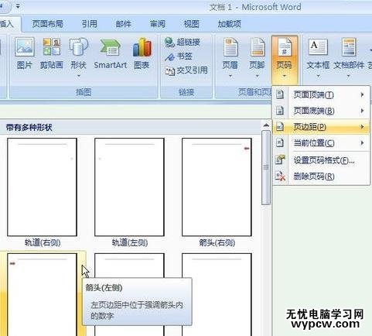This screenshot has height=336, width=372.
Task: Open Top of Page (页面顶端) submenu
Action: point(321,94)
